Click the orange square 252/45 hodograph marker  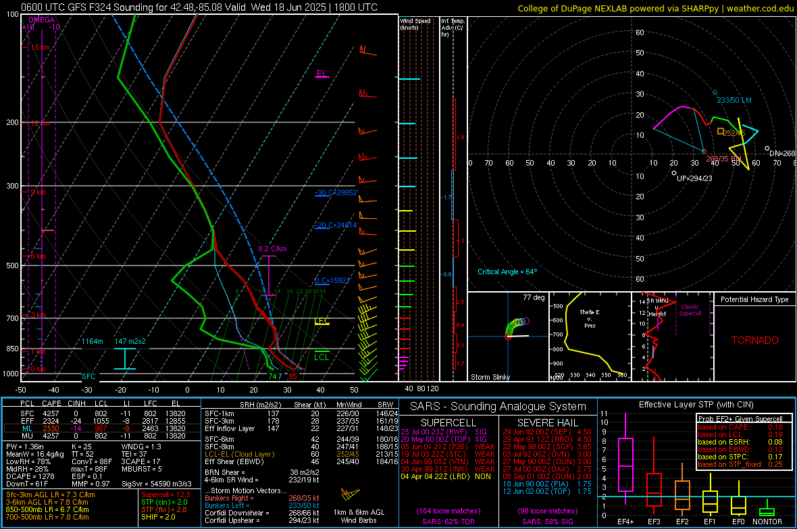pyautogui.click(x=720, y=131)
